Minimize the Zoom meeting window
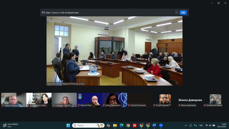The height and width of the screenshot is (129, 229). [212, 3]
